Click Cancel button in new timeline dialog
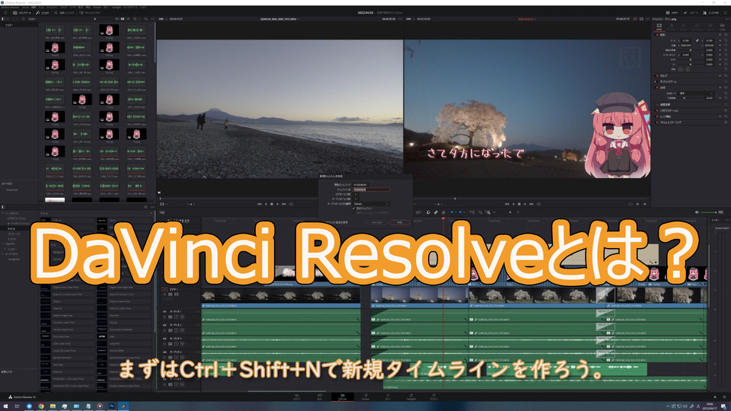731x411 pixels. [377, 223]
